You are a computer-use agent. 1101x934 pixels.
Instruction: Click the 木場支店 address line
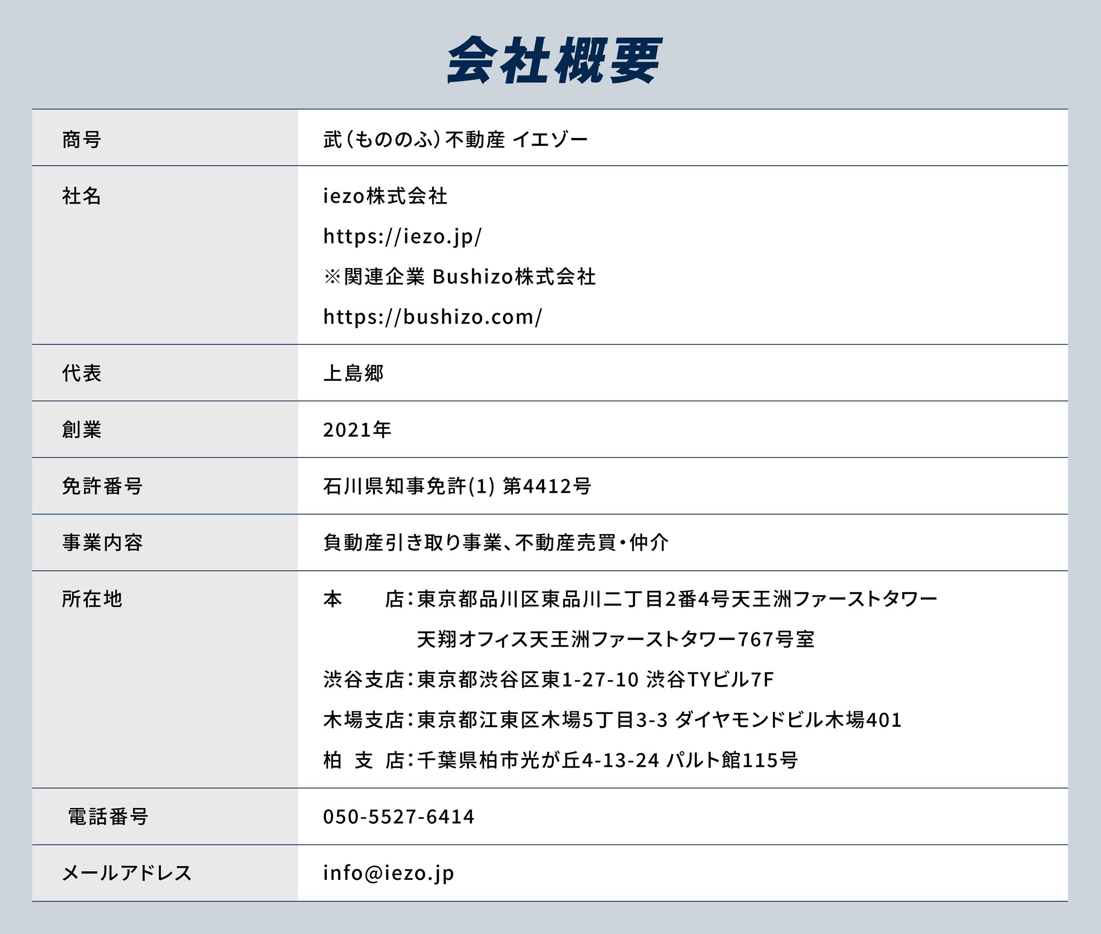coord(612,720)
